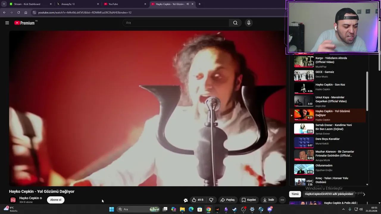Open options for Hayko Cepkin & Pelin Akil video
381x214 pixels.
tap(367, 203)
